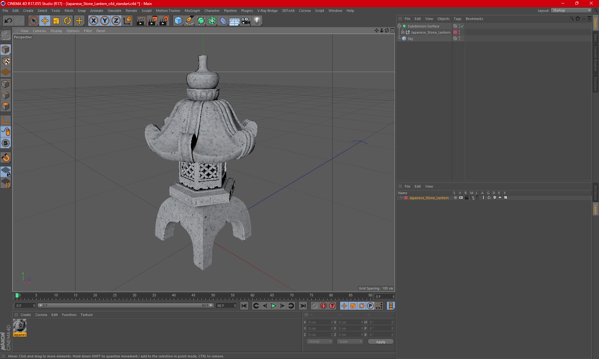The width and height of the screenshot is (599, 359).
Task: Toggle the Subdivision Surface green checkmark
Action: 462,26
